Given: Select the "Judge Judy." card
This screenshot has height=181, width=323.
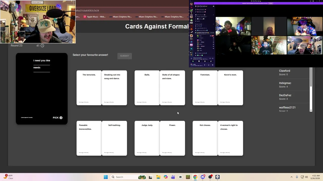Looking at the screenshot, I should [x=147, y=138].
